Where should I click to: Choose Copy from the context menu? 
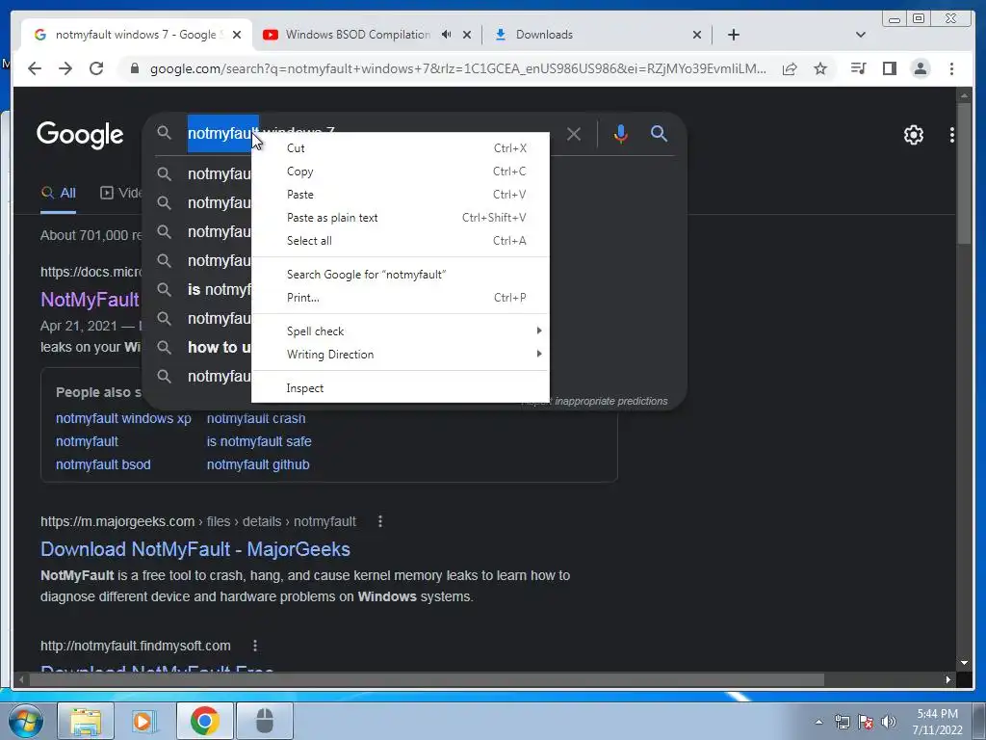point(401,172)
